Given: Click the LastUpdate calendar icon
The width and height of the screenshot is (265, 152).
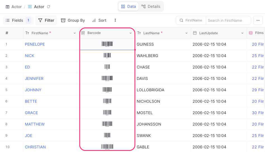Looking at the screenshot, I should point(195,33).
